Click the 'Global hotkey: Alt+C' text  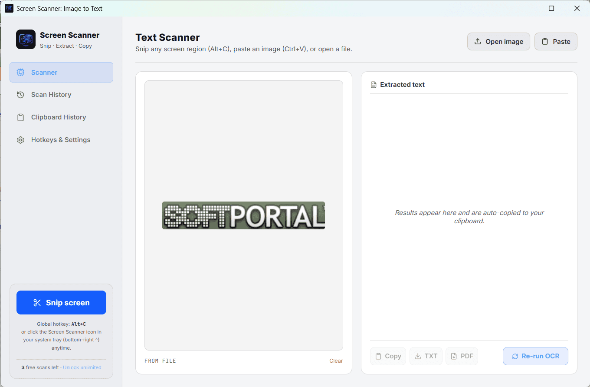pyautogui.click(x=61, y=324)
